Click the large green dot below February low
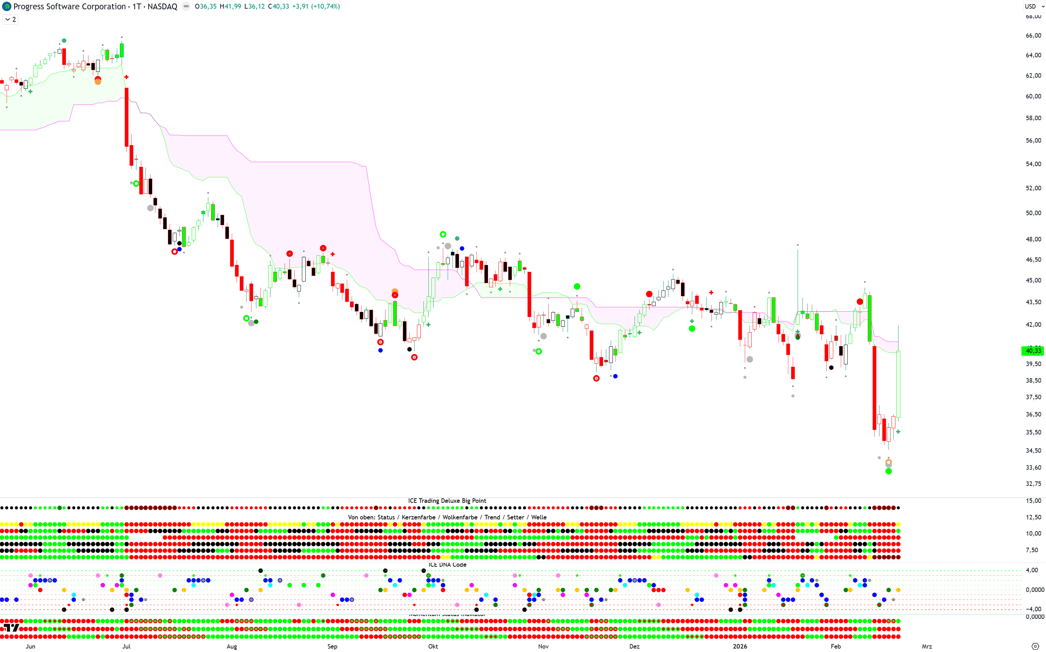Image resolution: width=1046 pixels, height=652 pixels. 888,471
